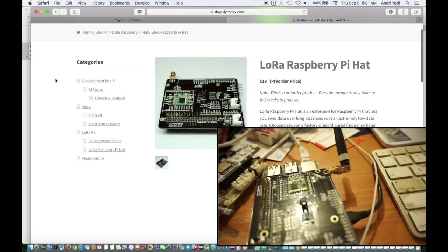Open Launchpad from the Dock

(36, 247)
